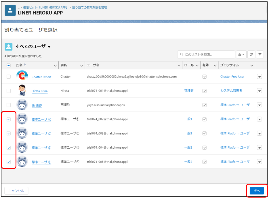Open the 別名 column menu chevron

pos(81,66)
